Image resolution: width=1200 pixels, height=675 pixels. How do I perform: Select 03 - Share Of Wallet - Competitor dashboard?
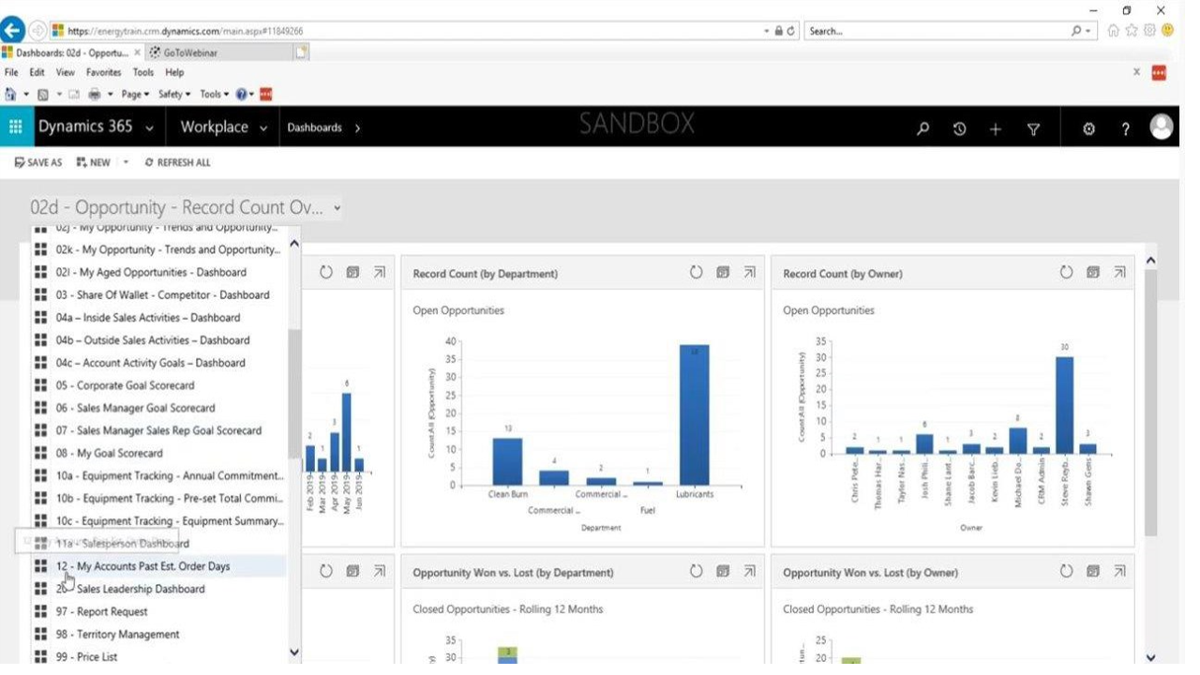coord(157,294)
